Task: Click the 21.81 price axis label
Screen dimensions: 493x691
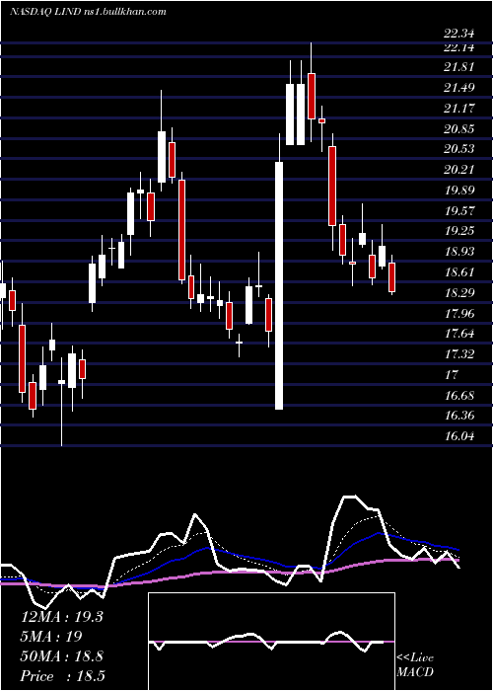Action: pos(458,67)
